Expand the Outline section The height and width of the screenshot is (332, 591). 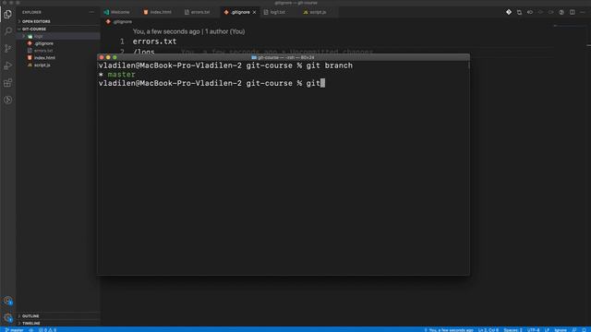[58, 315]
